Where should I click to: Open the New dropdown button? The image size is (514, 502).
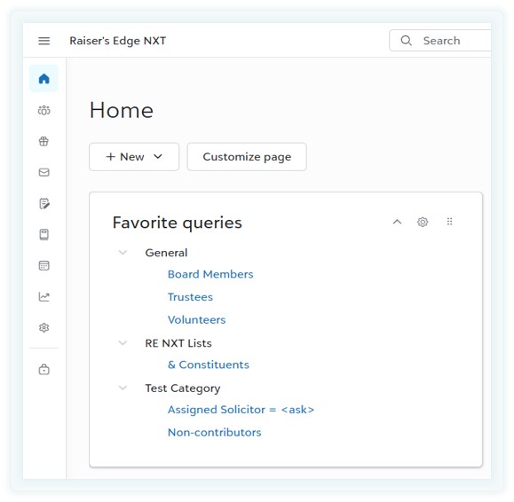[x=134, y=157]
